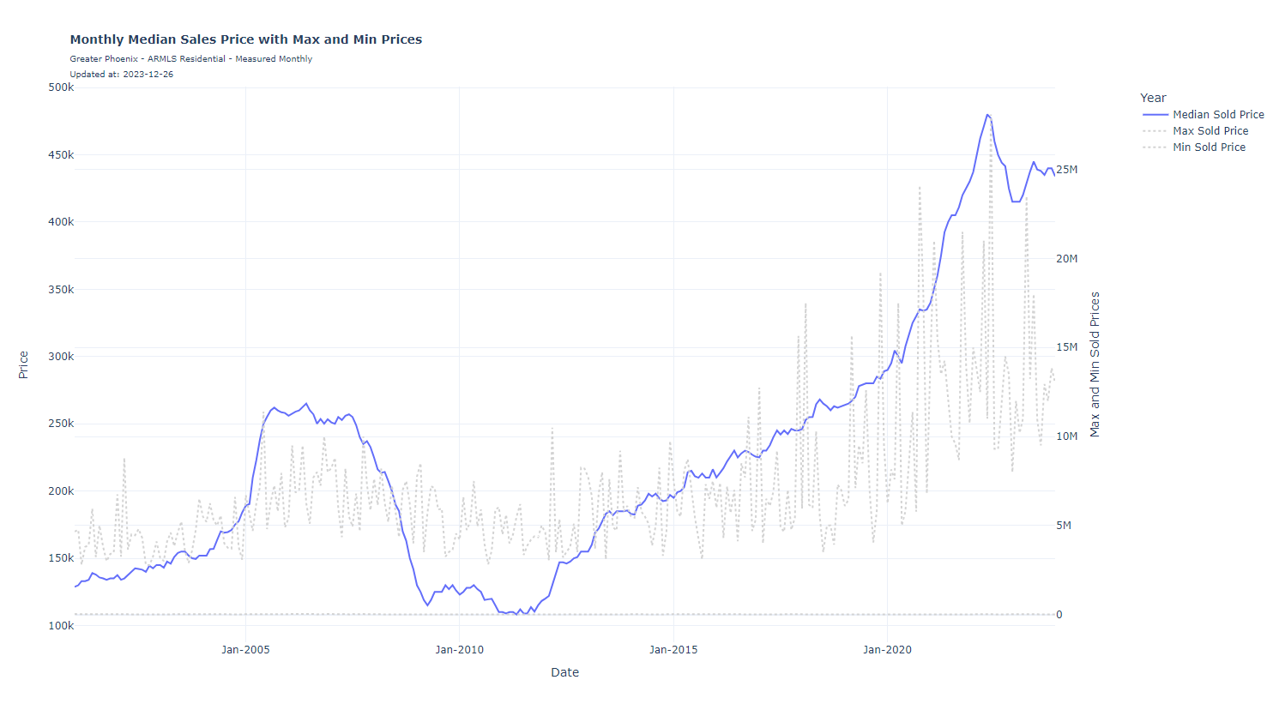
Task: Click the blue line swatch for Median Sold Price
Action: [1155, 115]
